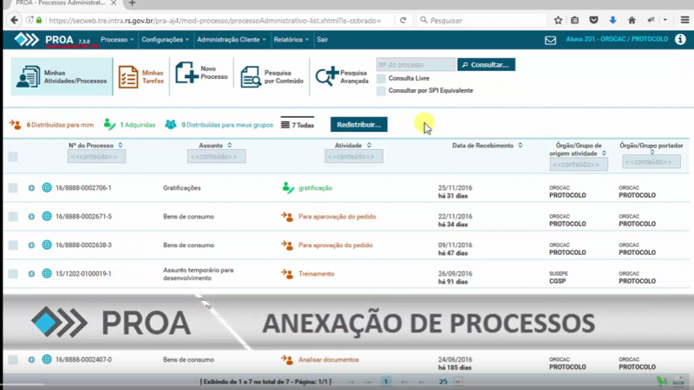Image resolution: width=694 pixels, height=390 pixels.
Task: Open Pesquisa por Conteúdo
Action: pyautogui.click(x=272, y=77)
